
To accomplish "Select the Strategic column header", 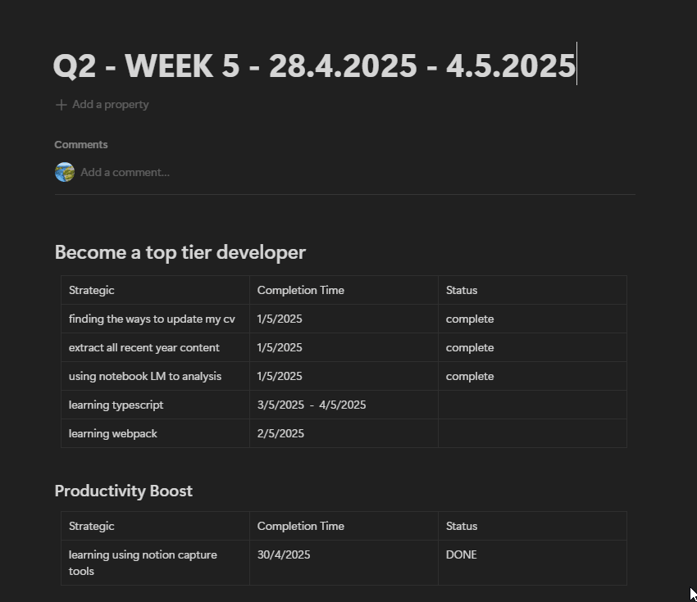I will [x=91, y=290].
